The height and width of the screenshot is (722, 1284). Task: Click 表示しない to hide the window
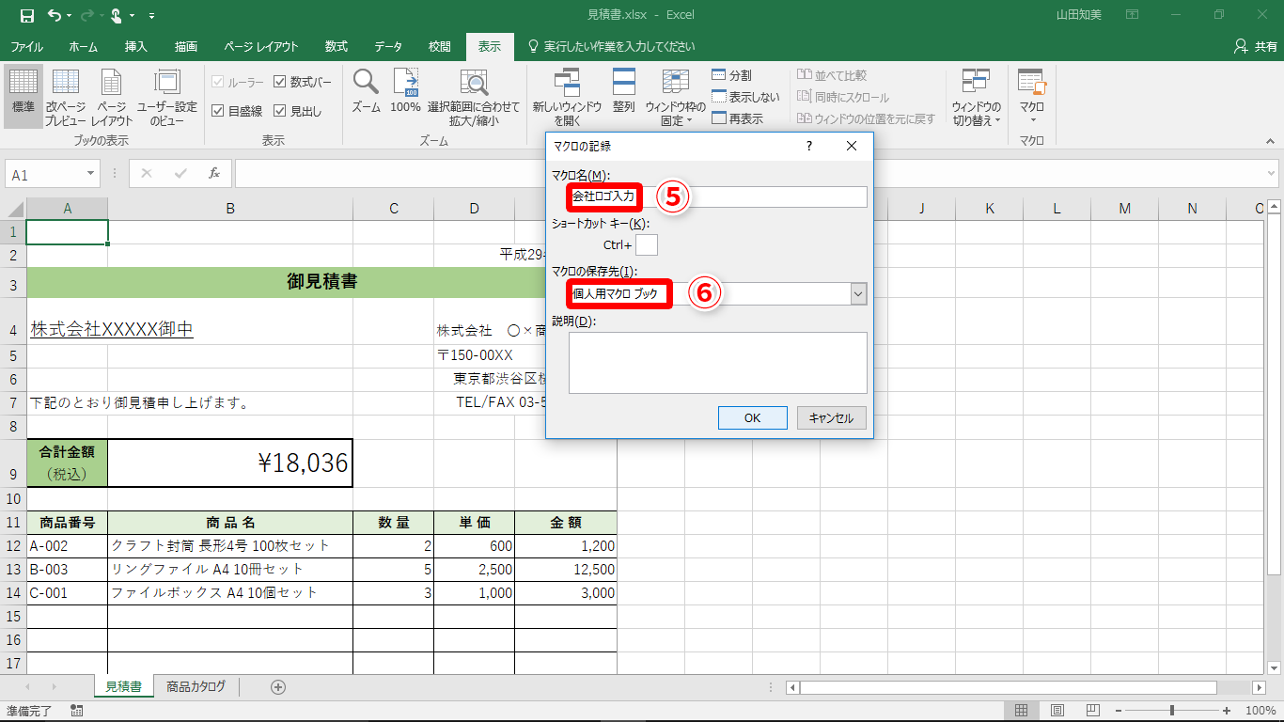click(745, 97)
